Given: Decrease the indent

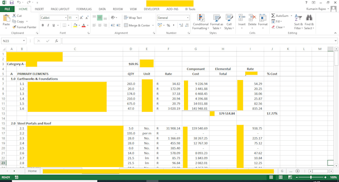Looking at the screenshot, I should 113,25.
